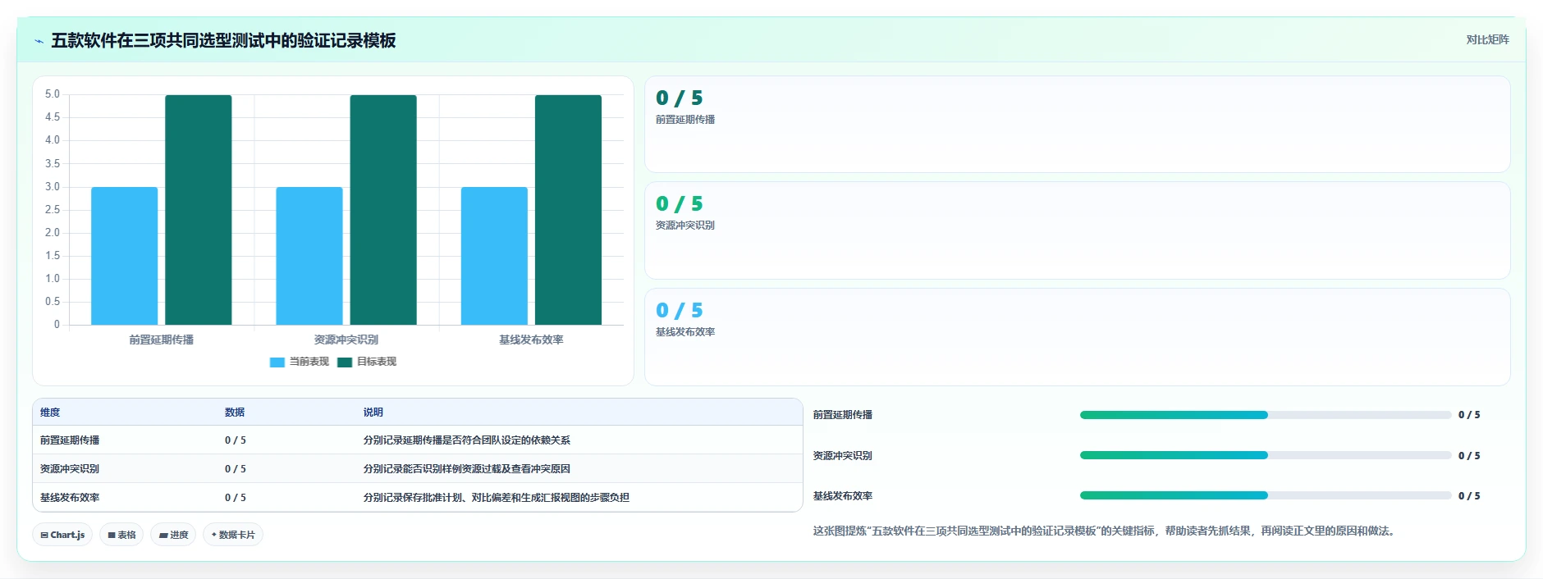1543x579 pixels.
Task: Click the light blue bar for 基线发布效率
Action: 494,256
